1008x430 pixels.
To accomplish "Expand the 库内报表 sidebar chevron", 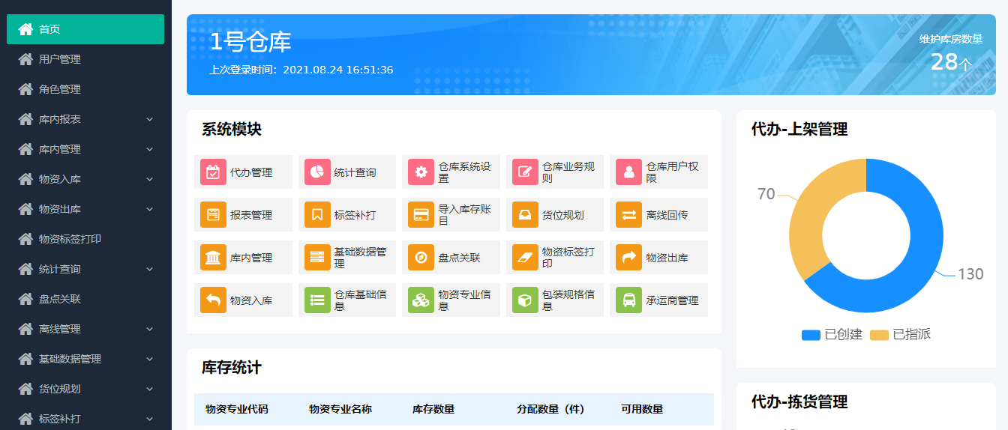I will point(149,119).
